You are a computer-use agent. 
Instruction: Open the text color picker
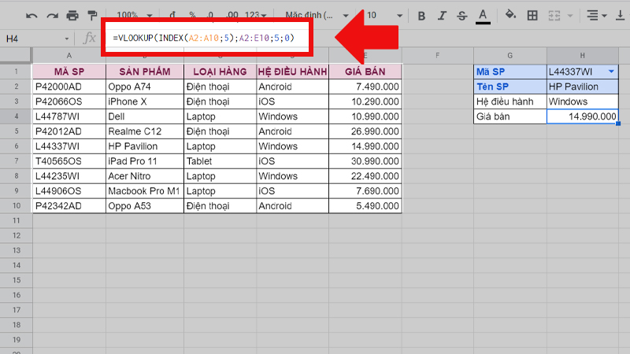[x=483, y=16]
